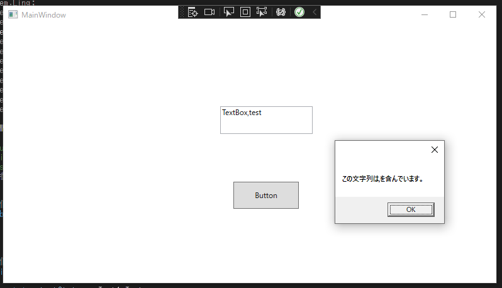Confirm the message dialog with OK
The image size is (502, 288).
click(411, 209)
